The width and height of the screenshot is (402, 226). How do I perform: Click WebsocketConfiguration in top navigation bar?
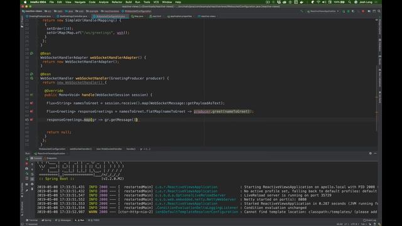136,11
